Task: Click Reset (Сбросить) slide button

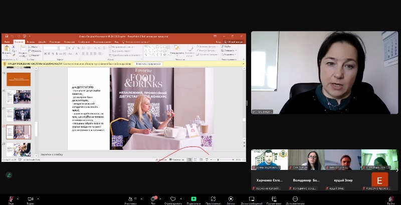Action: click(35, 51)
